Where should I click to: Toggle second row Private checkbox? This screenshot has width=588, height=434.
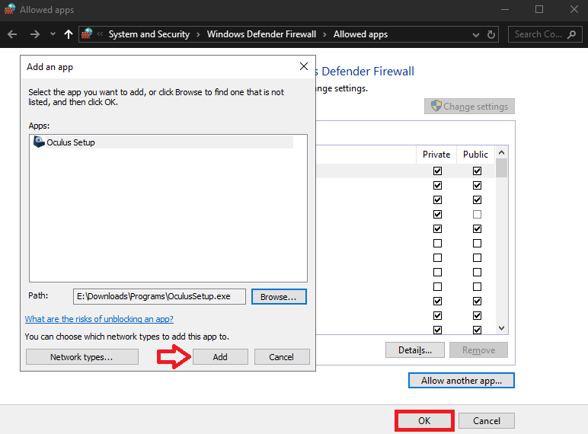coord(437,186)
